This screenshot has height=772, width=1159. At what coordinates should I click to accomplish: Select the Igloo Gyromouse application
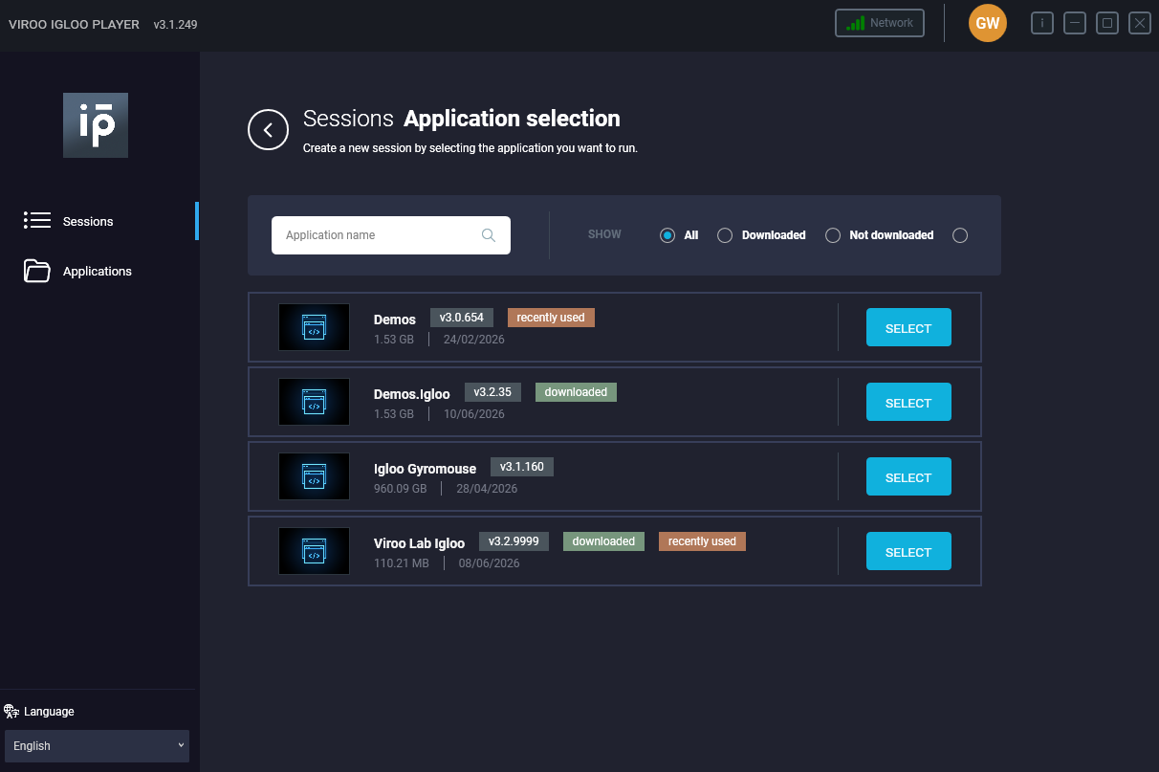(x=908, y=476)
